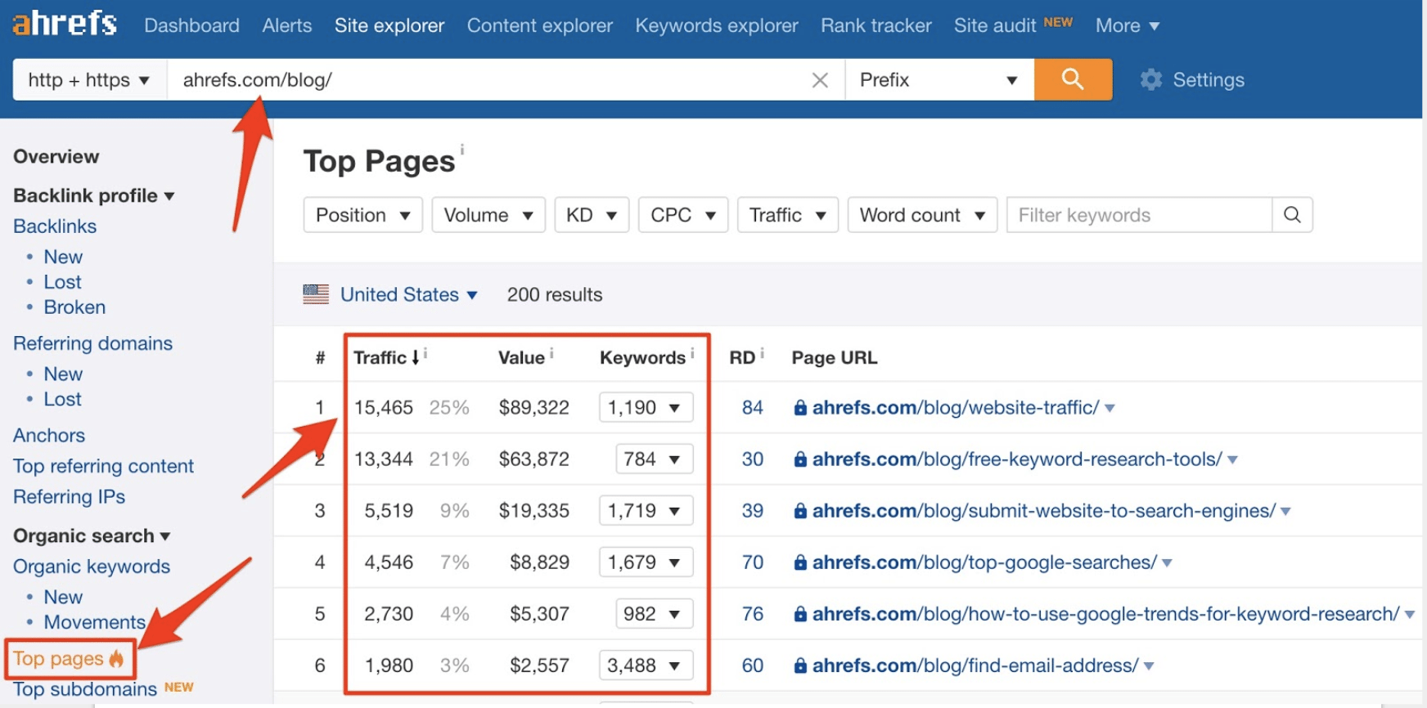The height and width of the screenshot is (708, 1427).
Task: Open Overview in the sidebar
Action: click(x=56, y=156)
